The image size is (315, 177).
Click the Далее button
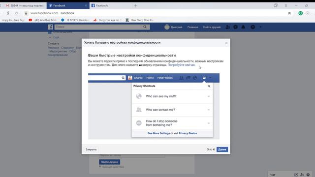point(222,149)
